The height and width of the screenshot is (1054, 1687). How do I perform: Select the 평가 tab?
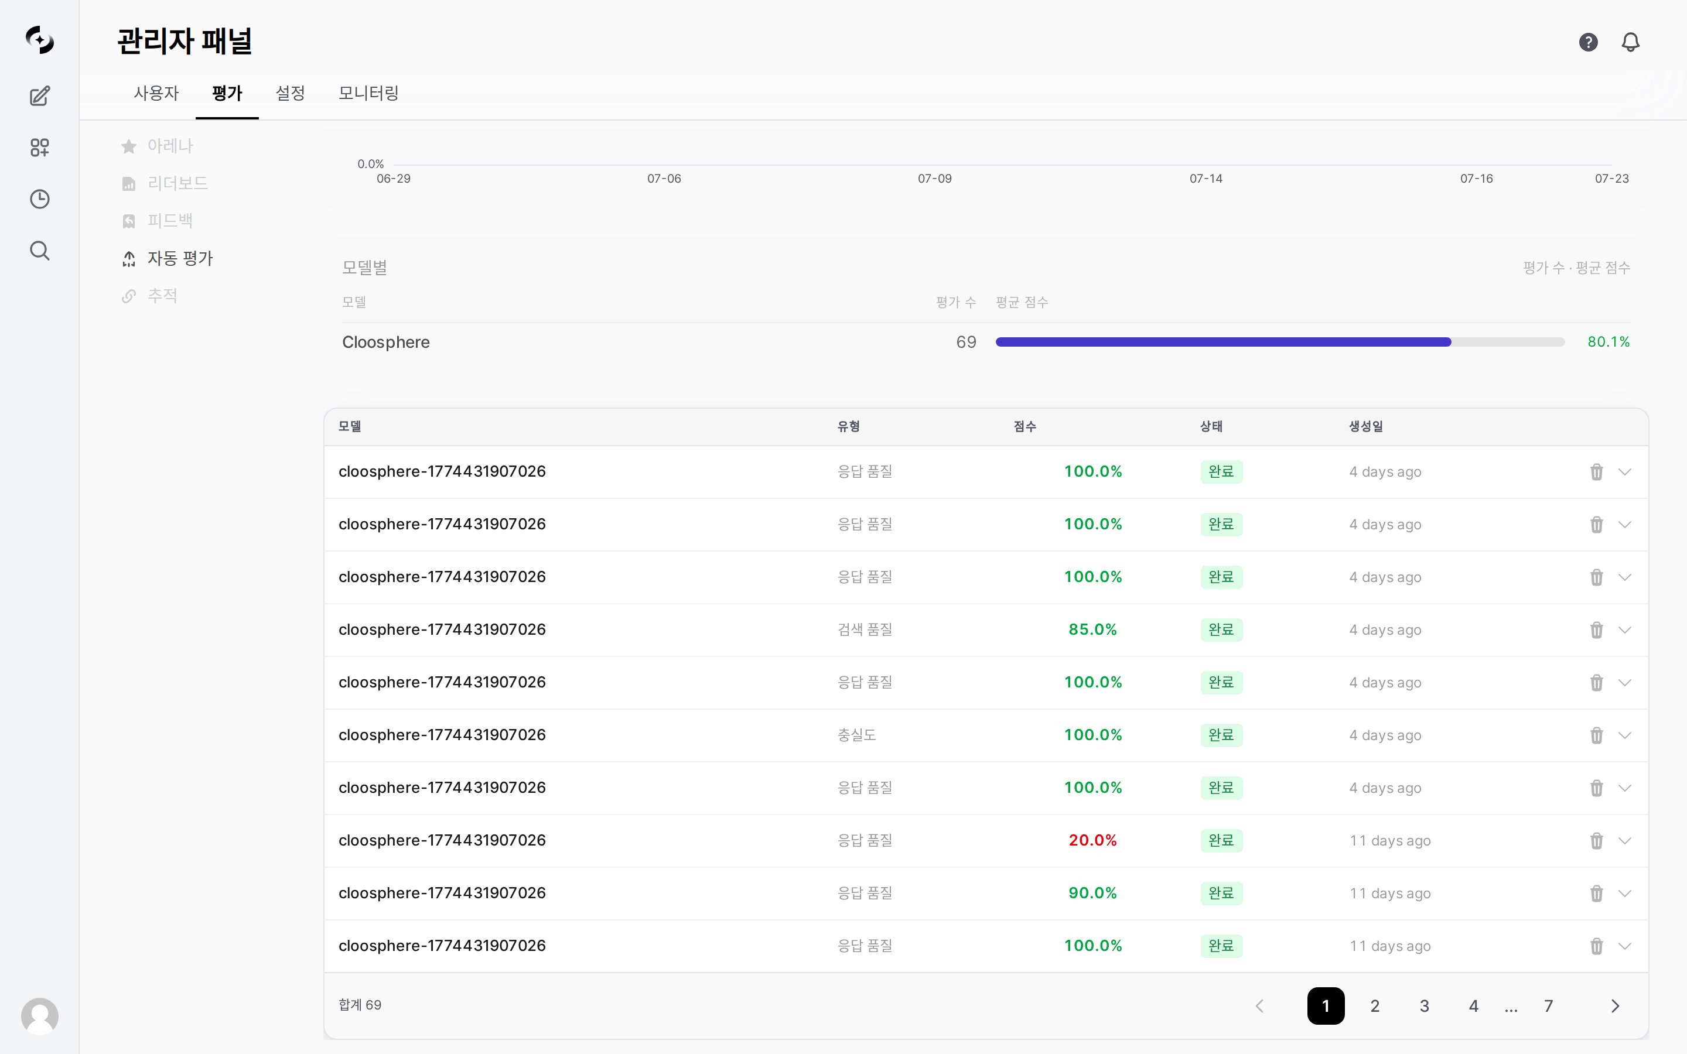point(227,93)
